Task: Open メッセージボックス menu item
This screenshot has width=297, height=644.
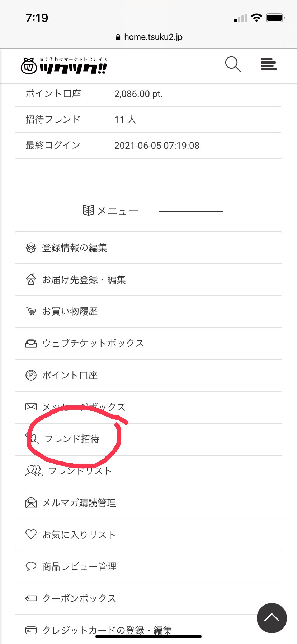Action: click(x=84, y=407)
